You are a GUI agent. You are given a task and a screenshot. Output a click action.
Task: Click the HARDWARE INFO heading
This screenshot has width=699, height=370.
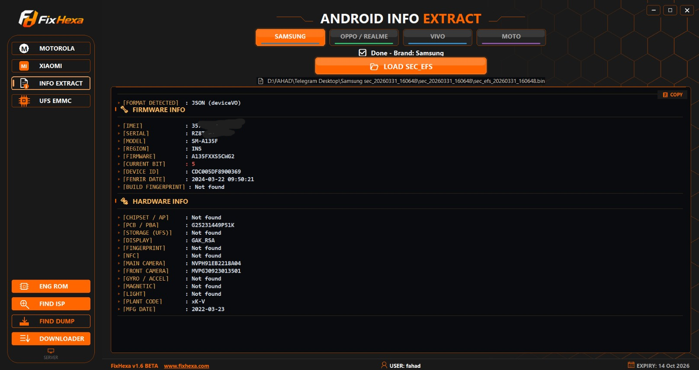160,202
